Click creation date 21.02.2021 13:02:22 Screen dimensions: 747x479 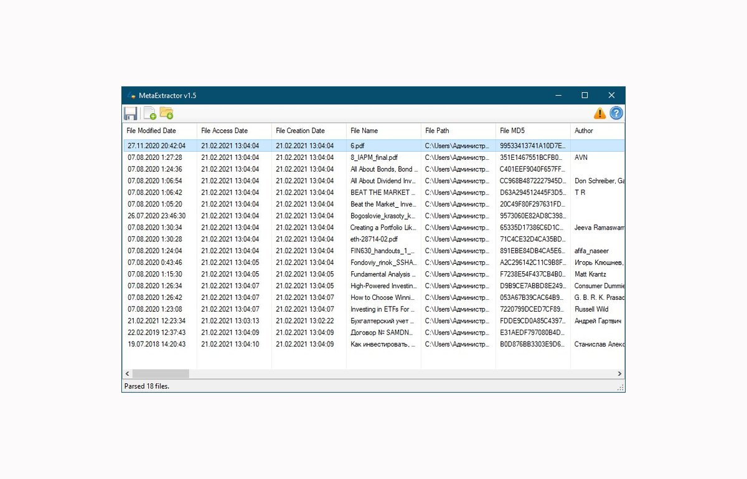point(304,321)
